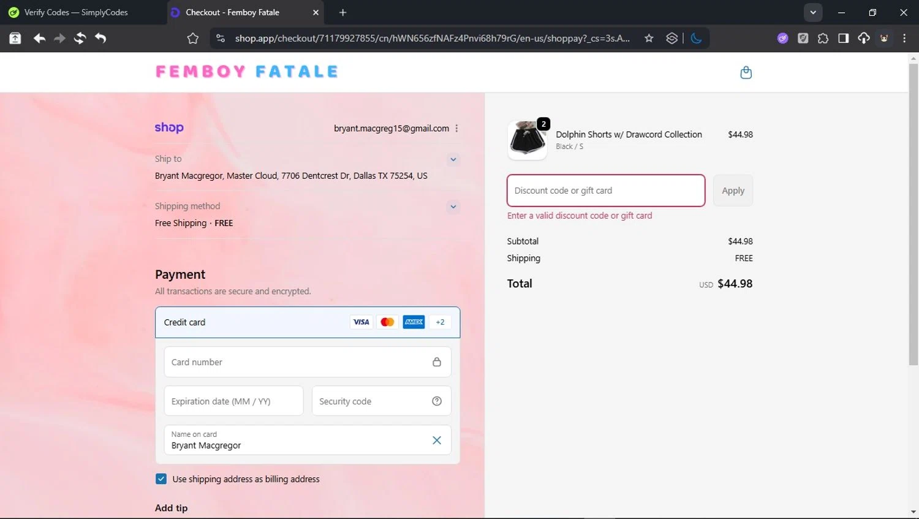Select the Credit card payment option
Screen dimensions: 919x519
point(308,322)
